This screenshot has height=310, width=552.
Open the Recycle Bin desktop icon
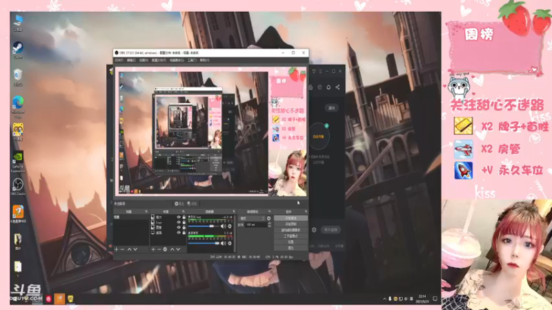(18, 77)
